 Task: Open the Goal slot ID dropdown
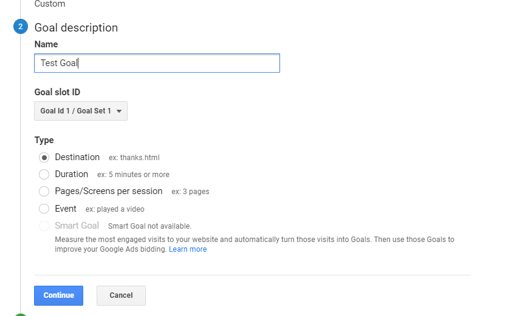(81, 111)
